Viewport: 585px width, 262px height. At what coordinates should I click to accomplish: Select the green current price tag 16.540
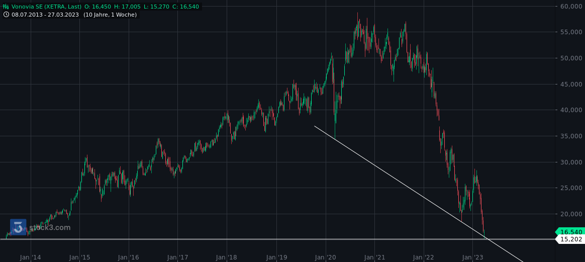(570, 232)
